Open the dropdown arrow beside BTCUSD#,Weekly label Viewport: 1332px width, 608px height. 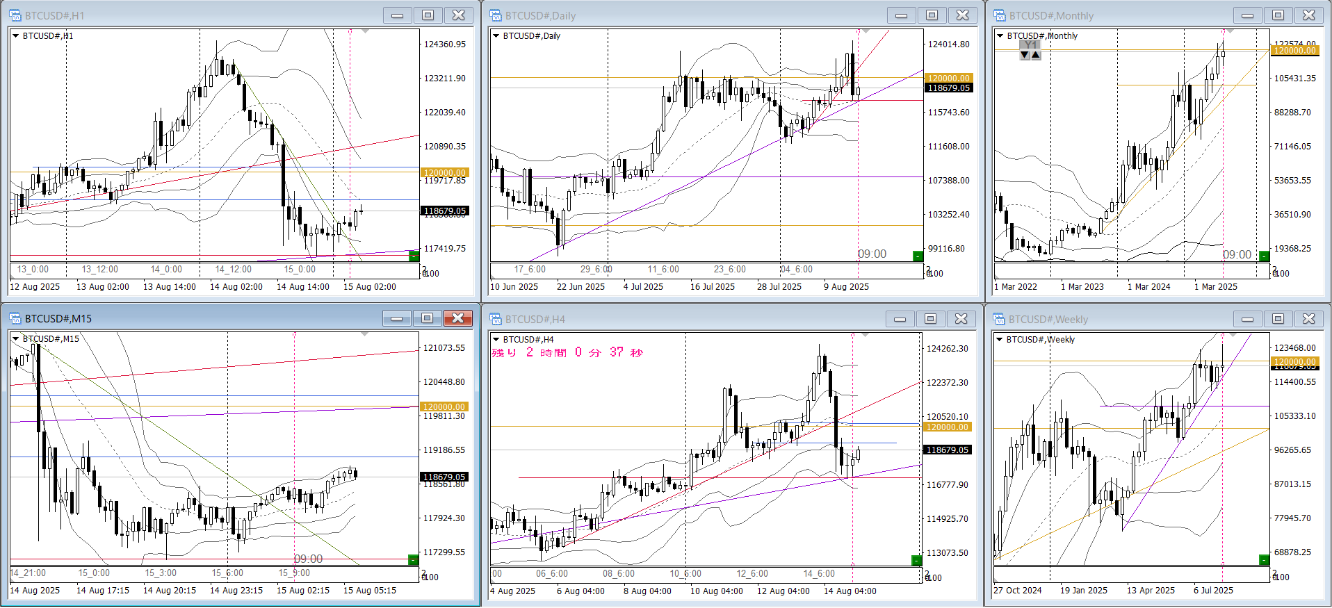(x=1000, y=340)
